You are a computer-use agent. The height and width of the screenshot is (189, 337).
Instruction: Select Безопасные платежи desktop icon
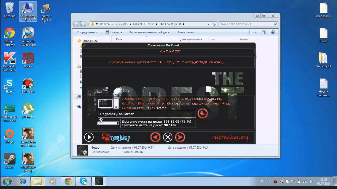[x=9, y=113]
